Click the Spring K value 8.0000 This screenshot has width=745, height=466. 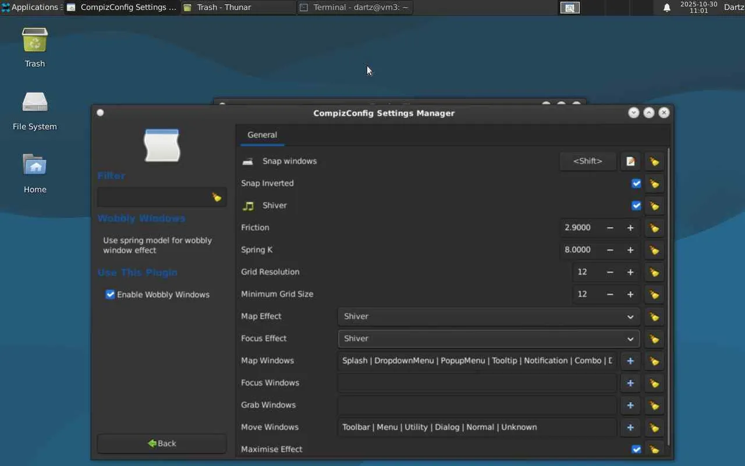coord(578,250)
